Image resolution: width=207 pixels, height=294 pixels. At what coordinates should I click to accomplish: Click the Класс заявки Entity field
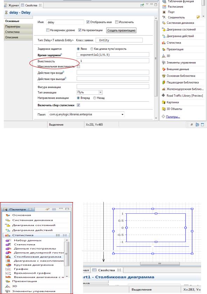point(119,40)
